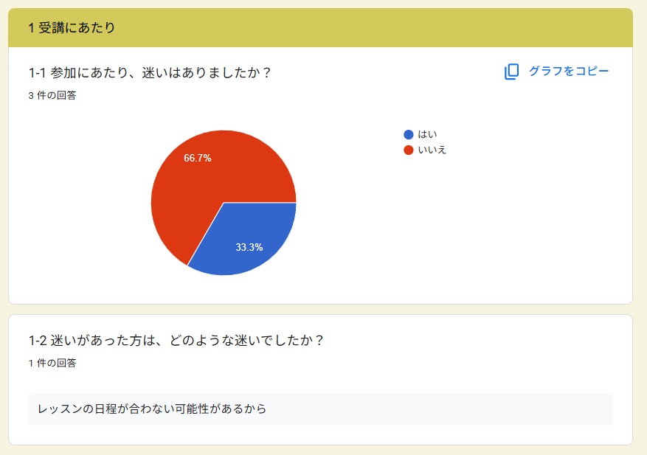Image resolution: width=647 pixels, height=455 pixels.
Task: Click the グラフをコピー link text
Action: point(569,71)
